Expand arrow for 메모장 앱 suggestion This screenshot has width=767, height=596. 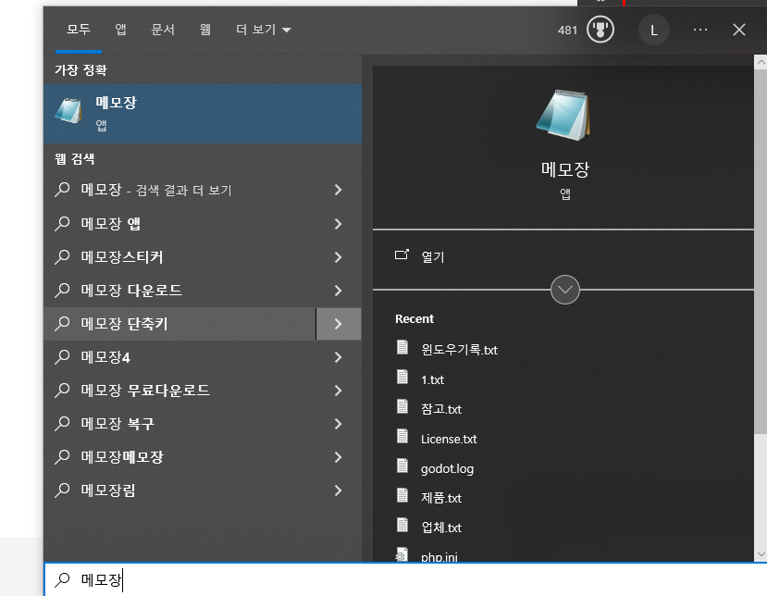pyautogui.click(x=338, y=224)
